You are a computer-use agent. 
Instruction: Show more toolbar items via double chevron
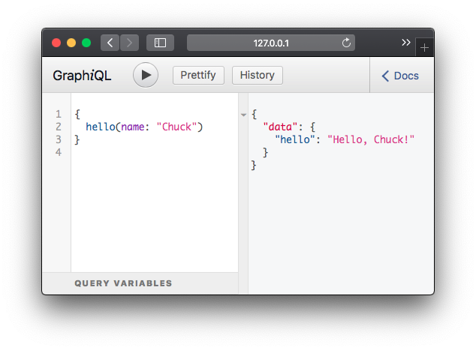pos(406,42)
